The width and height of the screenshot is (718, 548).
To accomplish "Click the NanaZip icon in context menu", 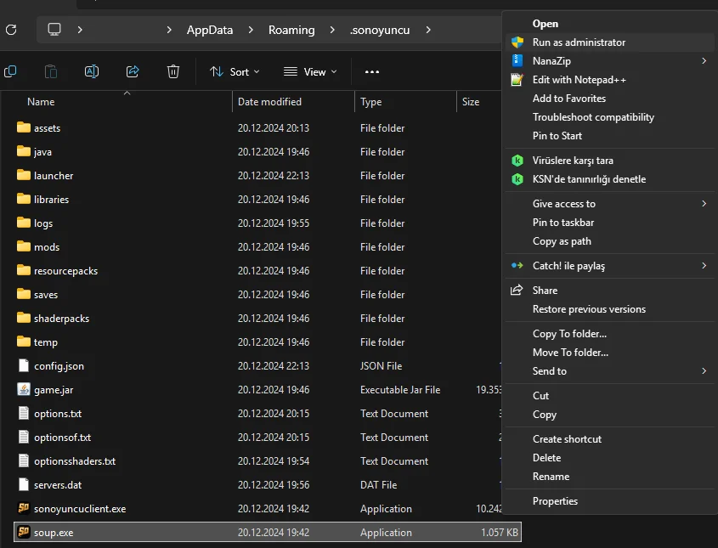I will [x=517, y=61].
